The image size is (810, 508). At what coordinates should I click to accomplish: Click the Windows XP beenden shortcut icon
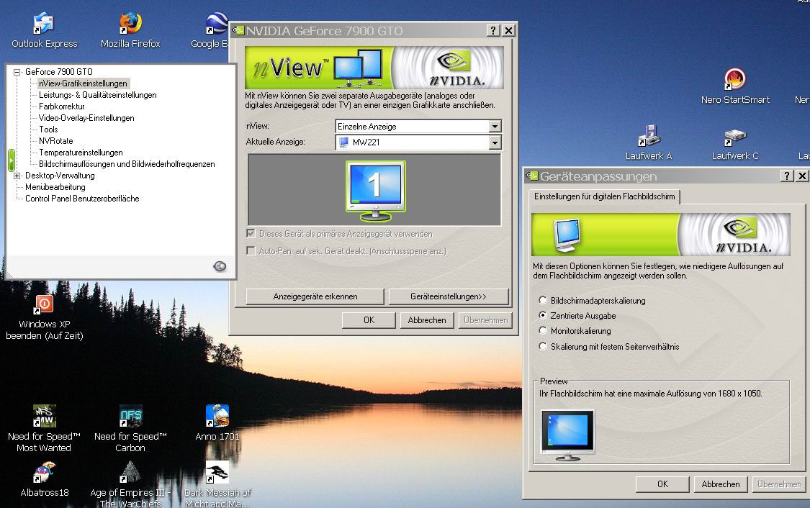[x=44, y=304]
